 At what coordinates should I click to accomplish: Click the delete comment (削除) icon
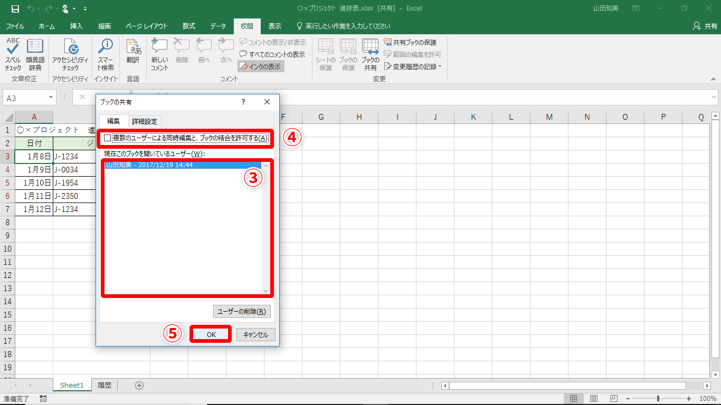coord(182,52)
